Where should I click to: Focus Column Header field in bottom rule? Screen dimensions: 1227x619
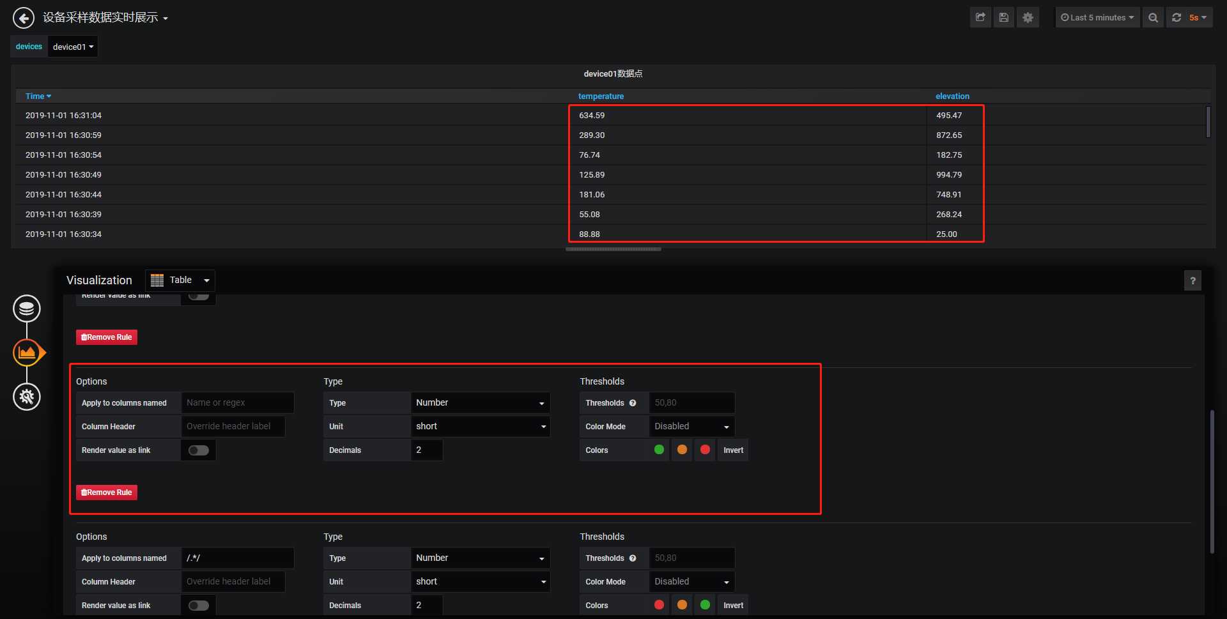(233, 582)
